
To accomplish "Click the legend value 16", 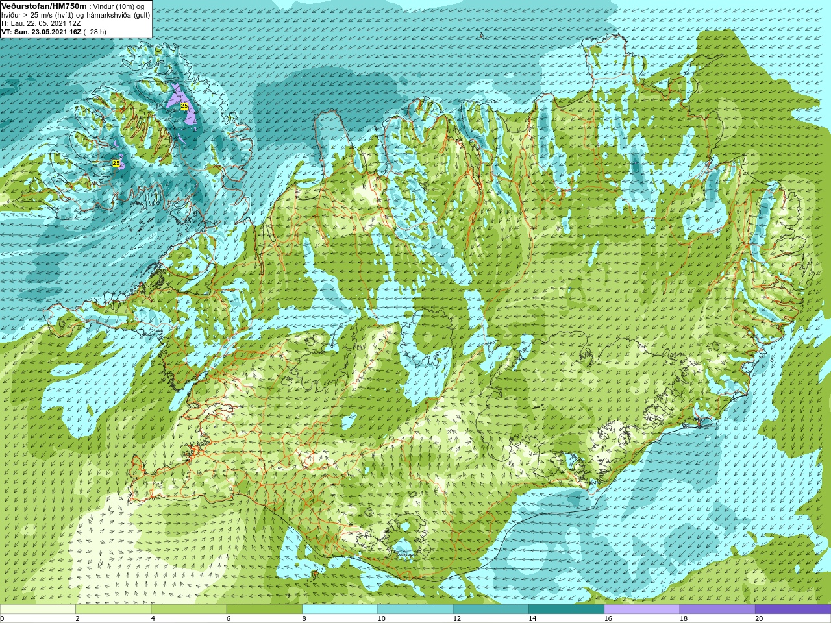I will coord(608,618).
